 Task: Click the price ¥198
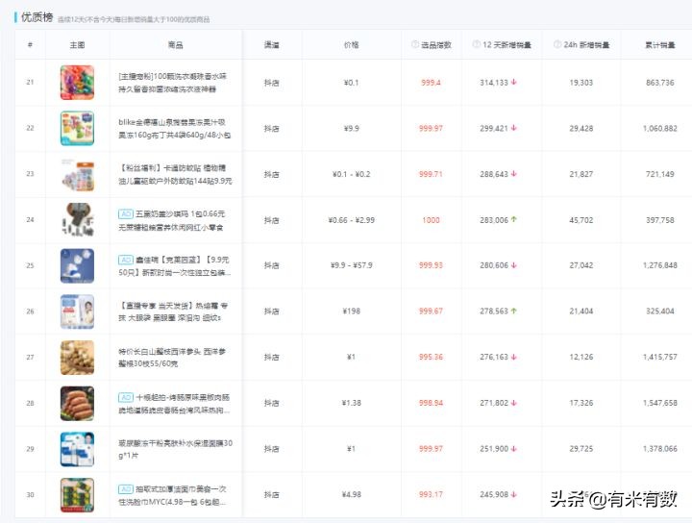(x=352, y=311)
